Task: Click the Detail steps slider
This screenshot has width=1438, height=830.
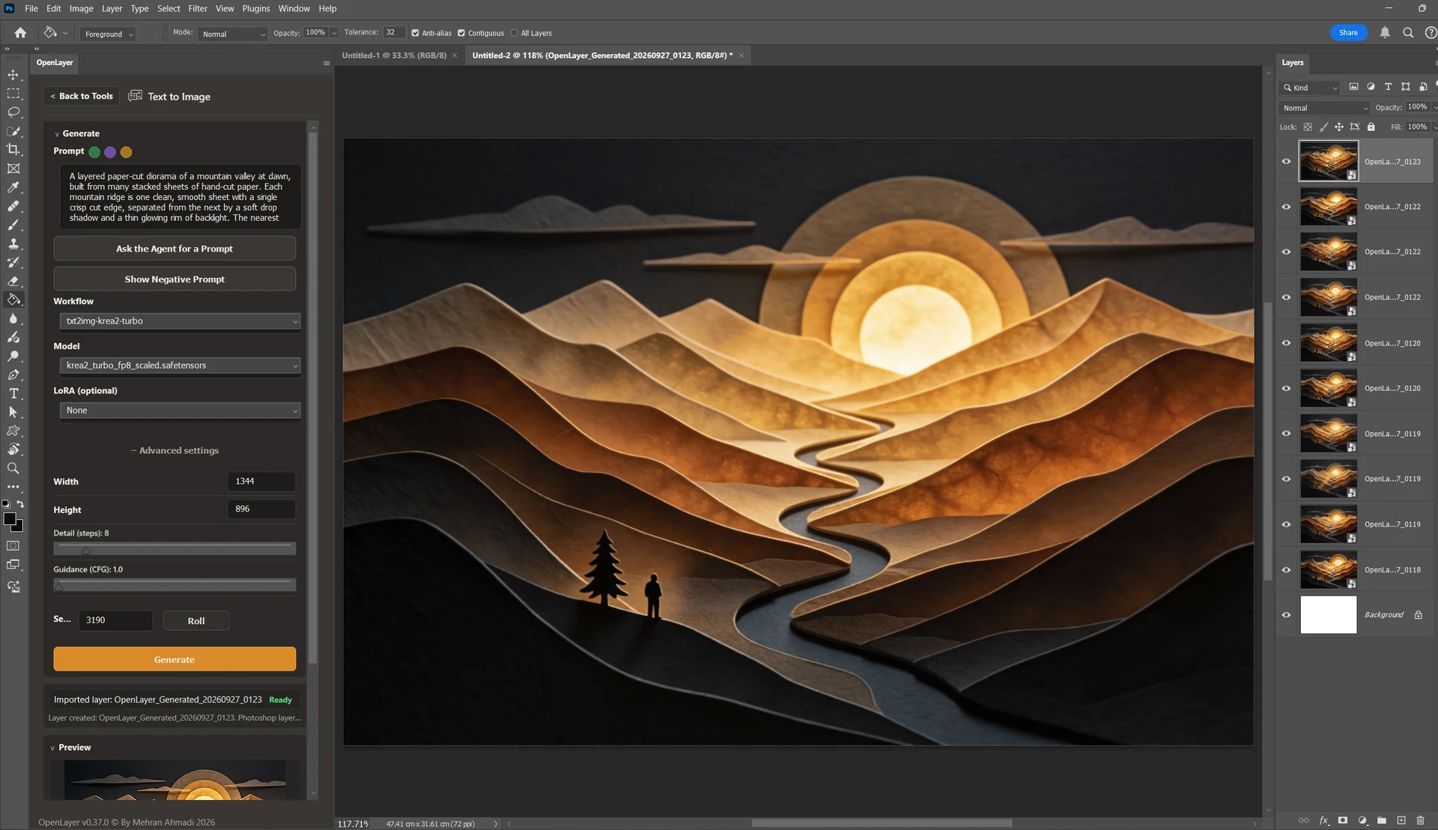Action: (175, 549)
